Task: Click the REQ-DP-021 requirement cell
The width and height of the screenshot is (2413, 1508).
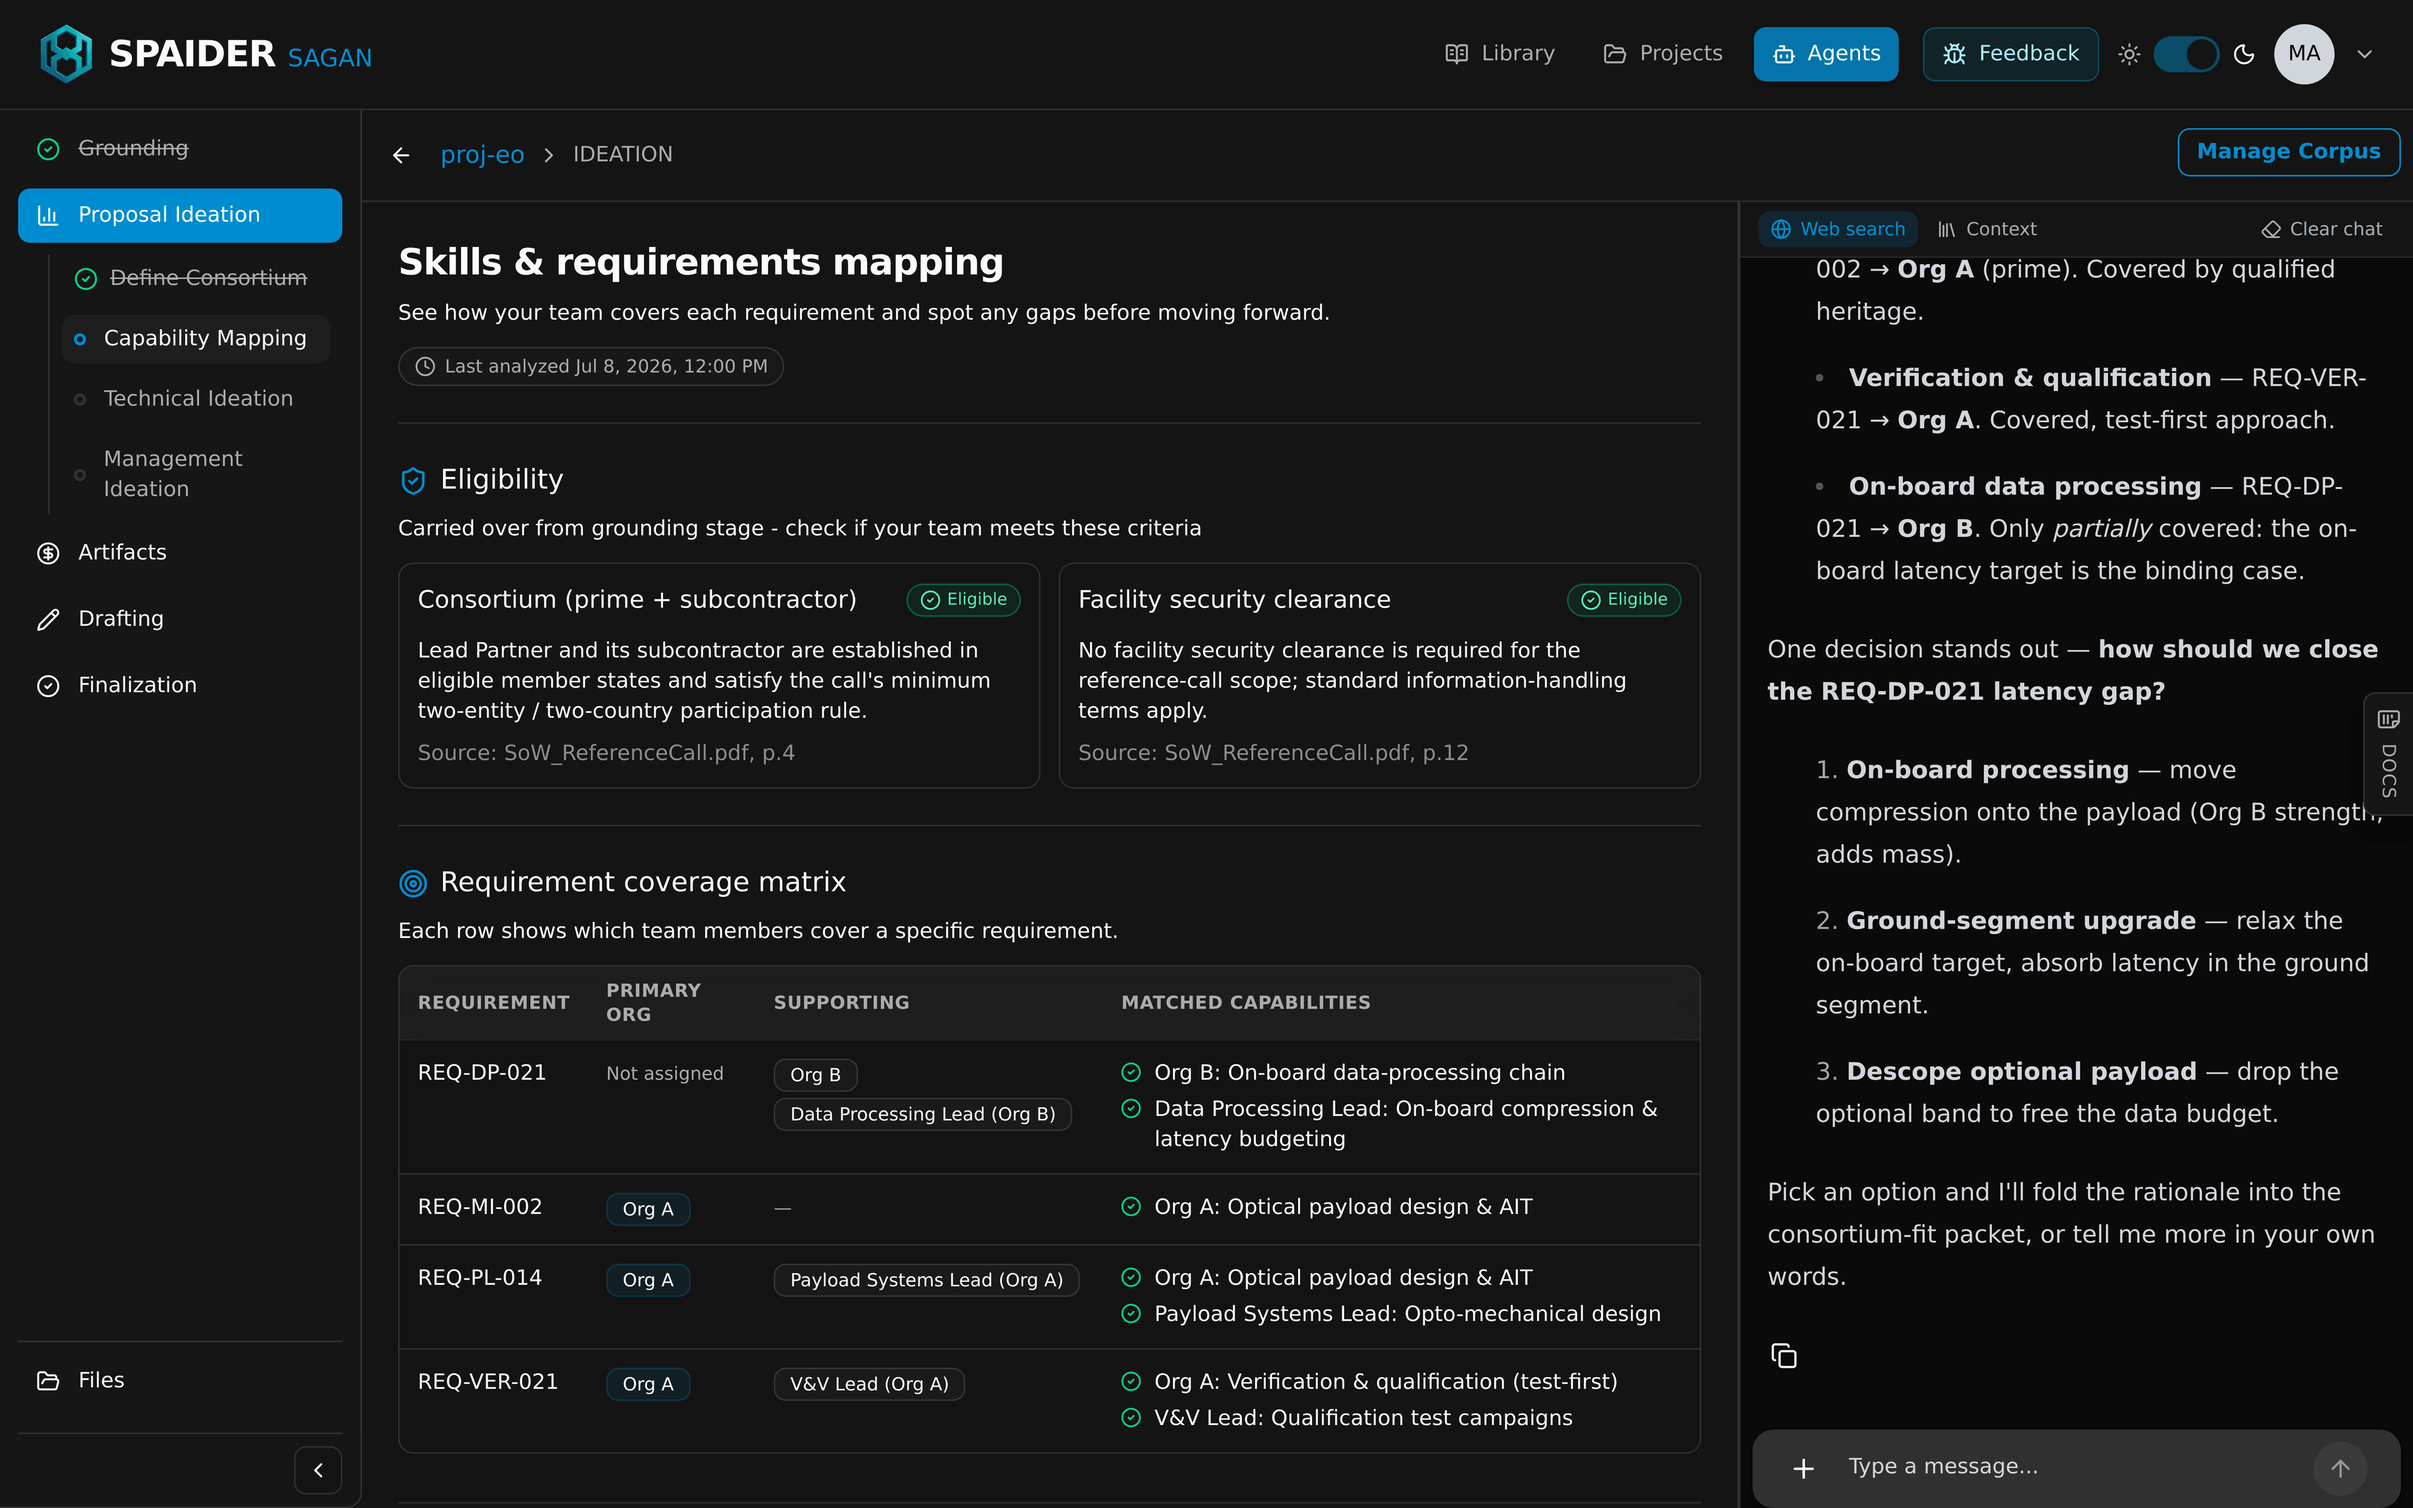Action: tap(483, 1072)
